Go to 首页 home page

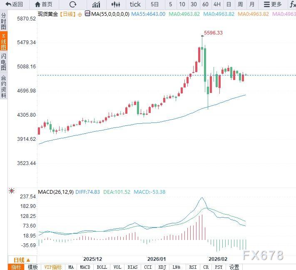click(44, 5)
